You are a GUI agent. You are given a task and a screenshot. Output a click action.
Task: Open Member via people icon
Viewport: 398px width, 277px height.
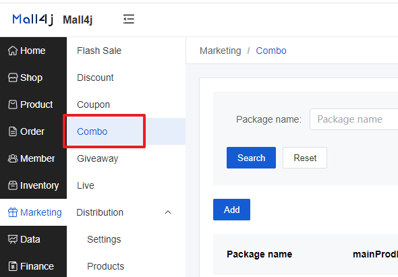click(12, 158)
